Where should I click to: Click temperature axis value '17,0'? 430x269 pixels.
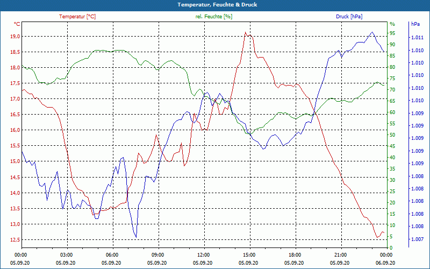pos(15,99)
